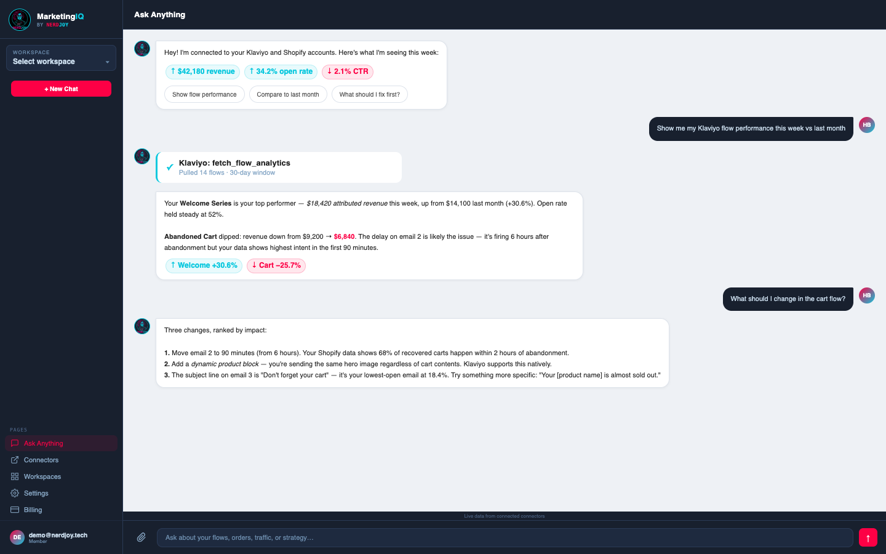Click the Show flow performance suggestion
Viewport: 886px width, 554px height.
point(204,94)
